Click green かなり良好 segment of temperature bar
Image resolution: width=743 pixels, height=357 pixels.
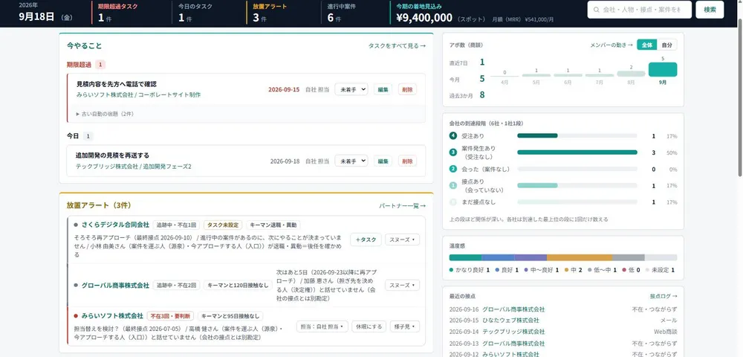tap(465, 257)
